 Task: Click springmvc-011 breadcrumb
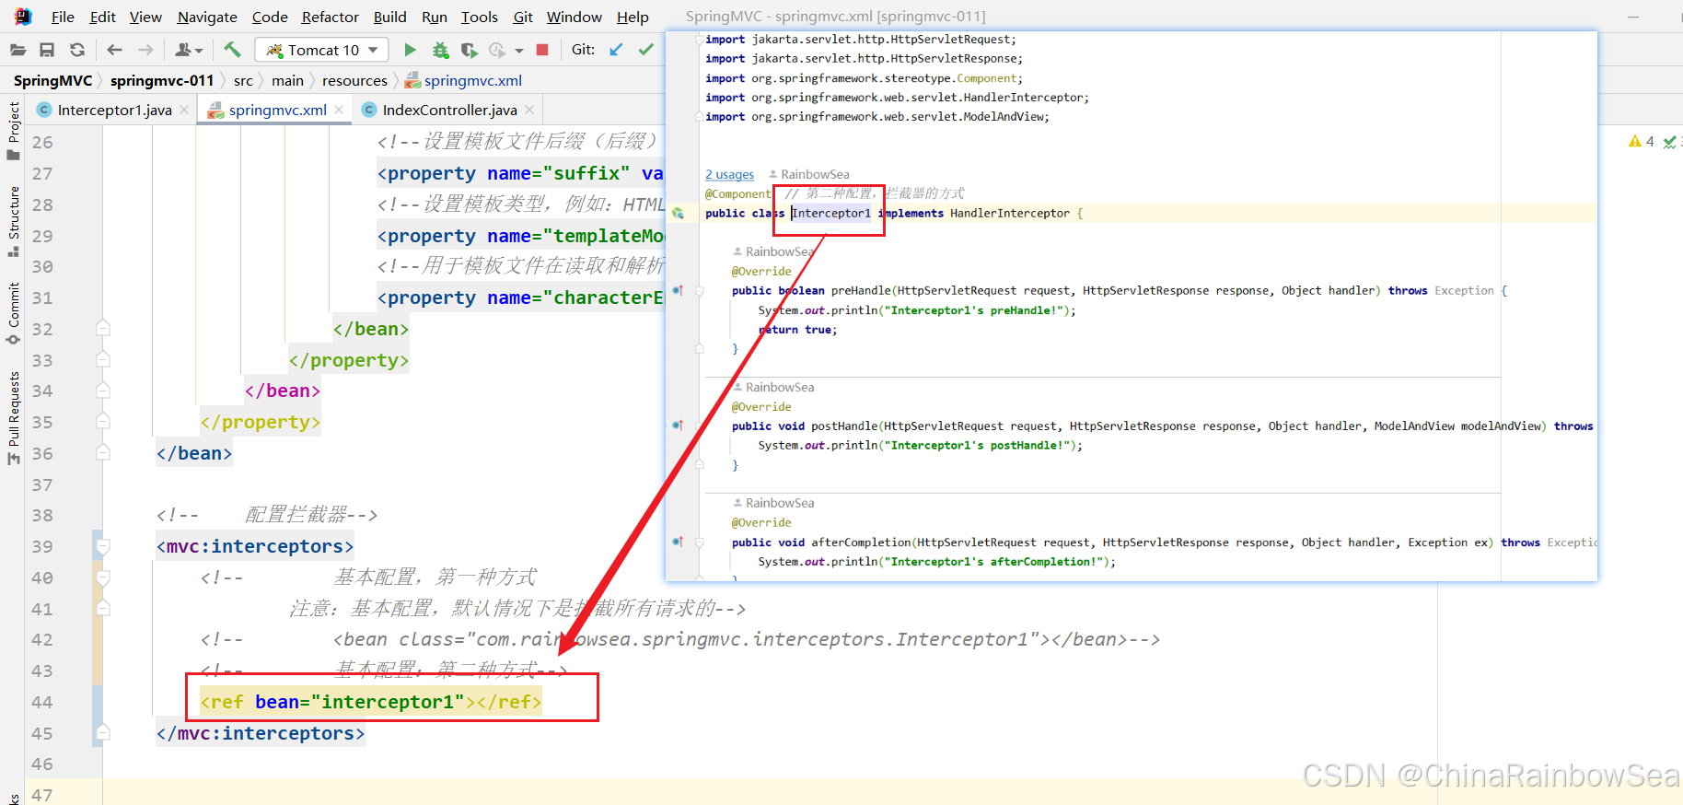coord(162,80)
